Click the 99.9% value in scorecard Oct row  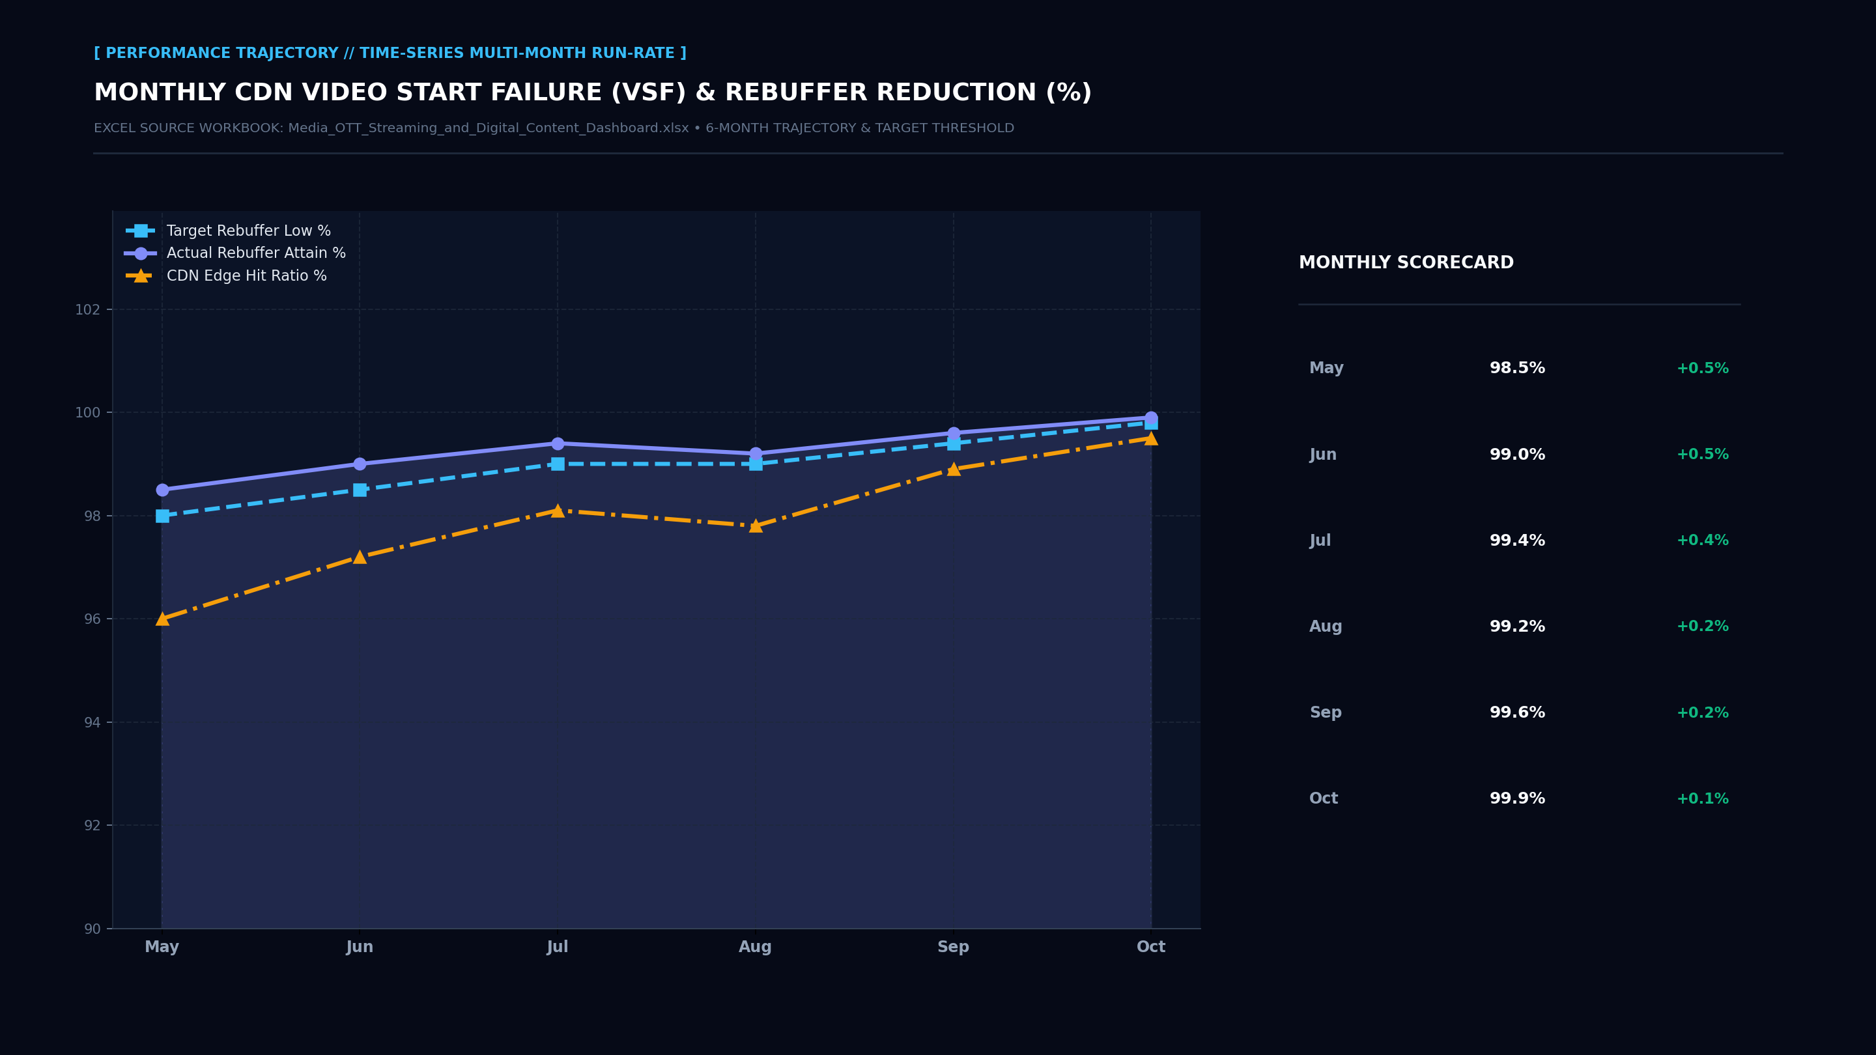click(x=1517, y=798)
